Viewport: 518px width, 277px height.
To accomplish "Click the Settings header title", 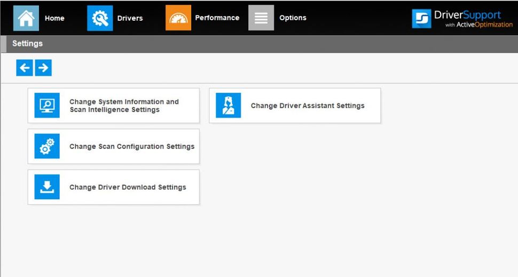I will pyautogui.click(x=27, y=44).
